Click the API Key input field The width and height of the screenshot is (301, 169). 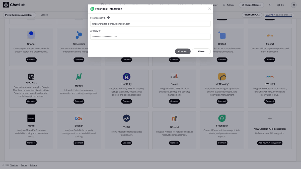[150, 37]
